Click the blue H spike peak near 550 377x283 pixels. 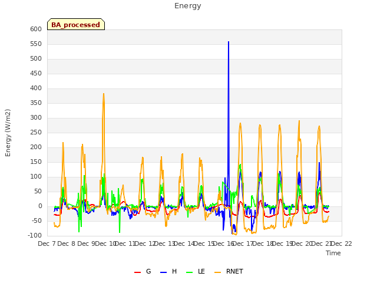[x=229, y=42]
